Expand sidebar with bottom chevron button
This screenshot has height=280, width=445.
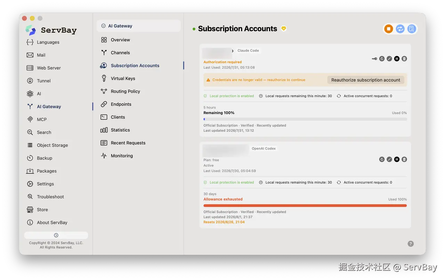56,235
